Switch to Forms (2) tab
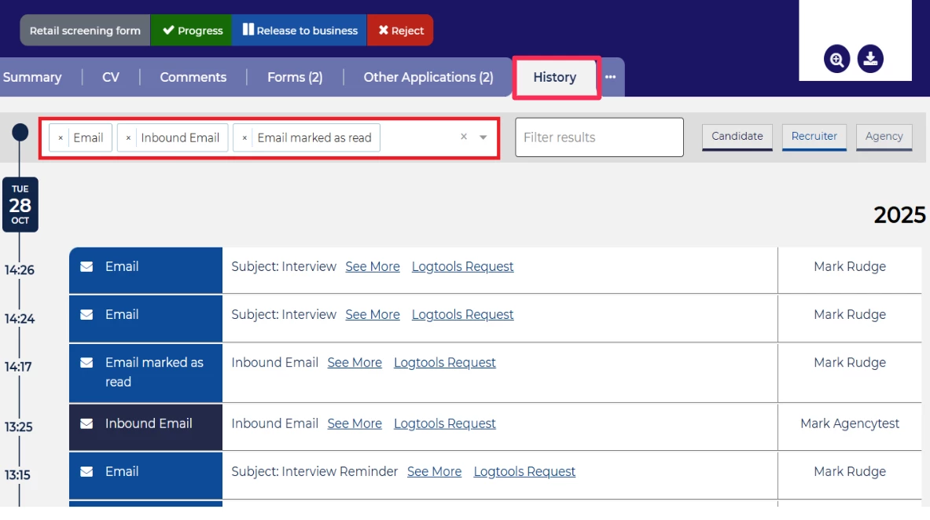Image resolution: width=930 pixels, height=520 pixels. 295,77
